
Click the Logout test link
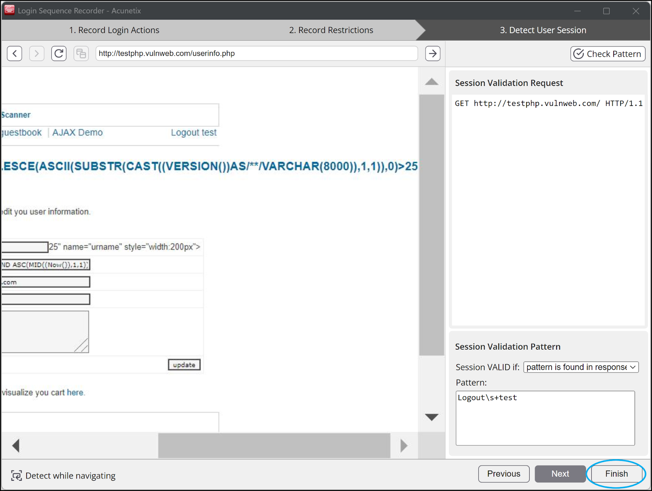194,132
